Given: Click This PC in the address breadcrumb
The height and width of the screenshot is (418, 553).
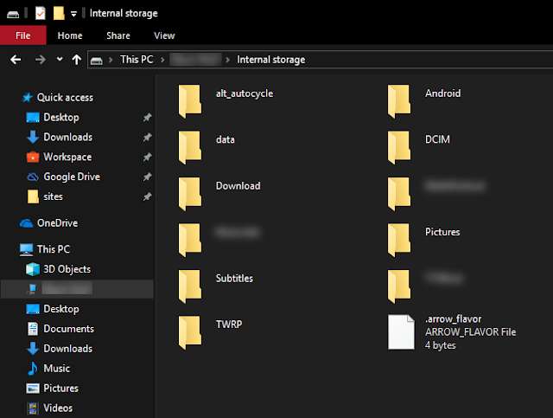Looking at the screenshot, I should pos(137,60).
